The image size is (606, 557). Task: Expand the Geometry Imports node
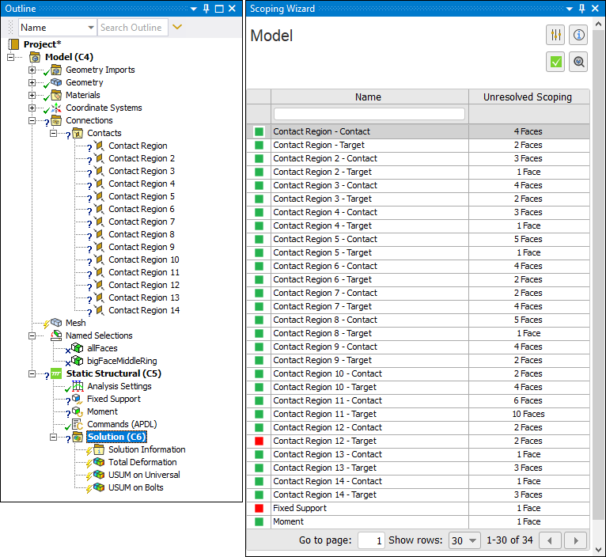click(x=32, y=70)
